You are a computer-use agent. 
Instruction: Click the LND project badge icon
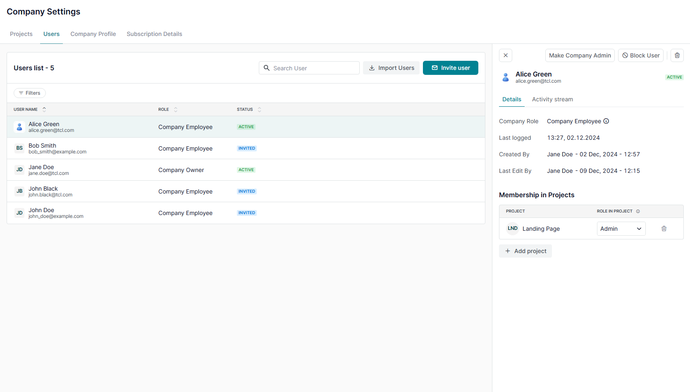[513, 228]
